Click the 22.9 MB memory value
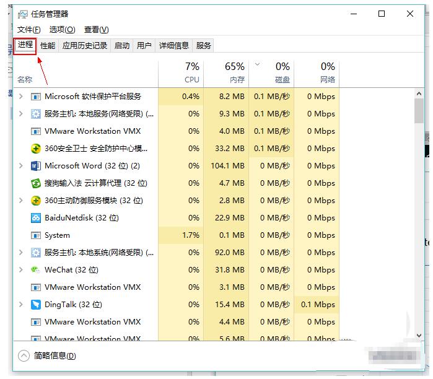433x379 pixels. (230, 218)
